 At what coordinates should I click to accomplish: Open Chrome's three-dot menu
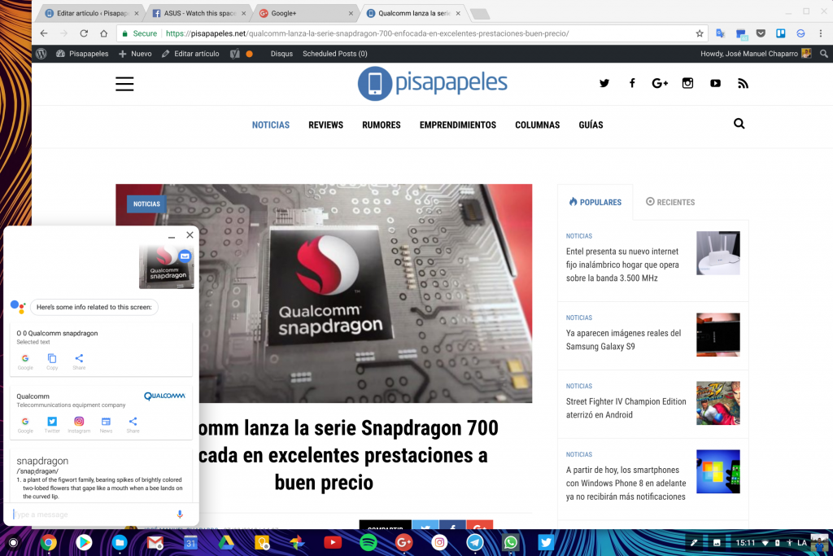click(x=821, y=33)
